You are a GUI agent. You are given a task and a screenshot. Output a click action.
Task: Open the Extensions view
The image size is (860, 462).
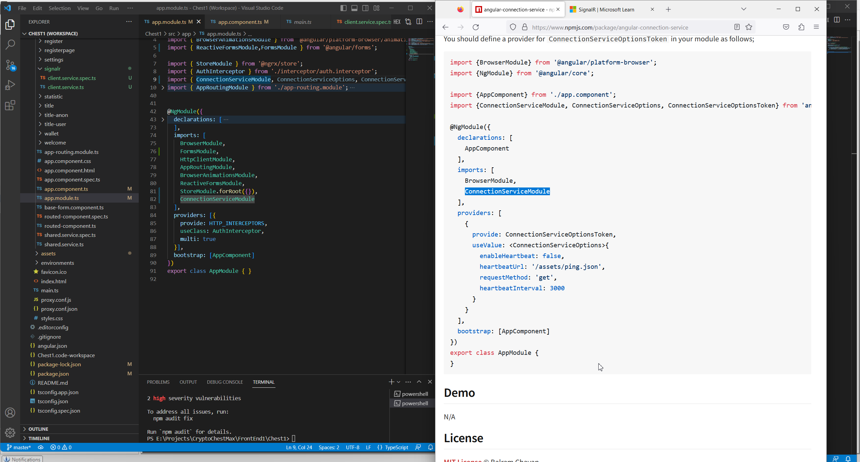10,106
